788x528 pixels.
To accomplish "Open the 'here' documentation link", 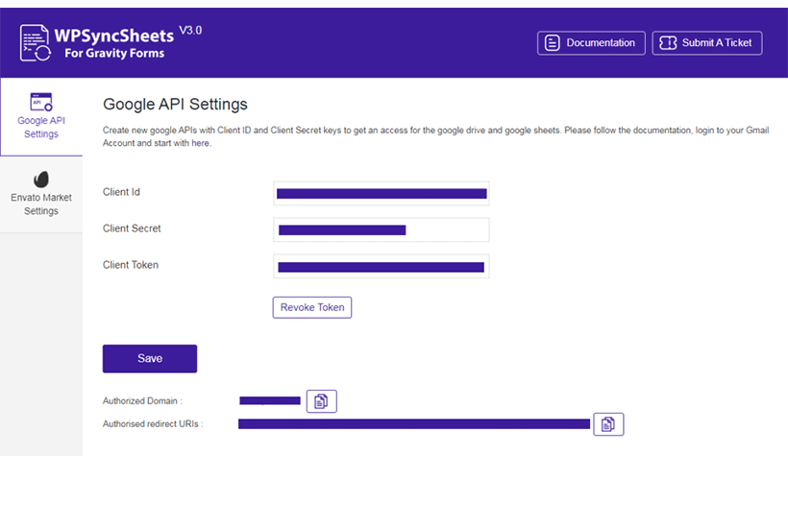I will tap(200, 143).
